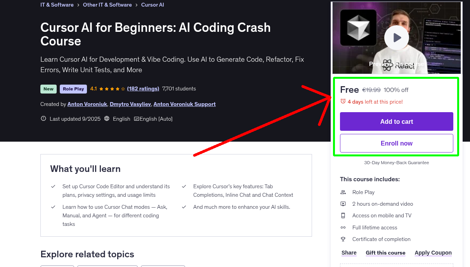This screenshot has height=267, width=470.
Task: Click Access on mobile and TV text
Action: [382, 215]
